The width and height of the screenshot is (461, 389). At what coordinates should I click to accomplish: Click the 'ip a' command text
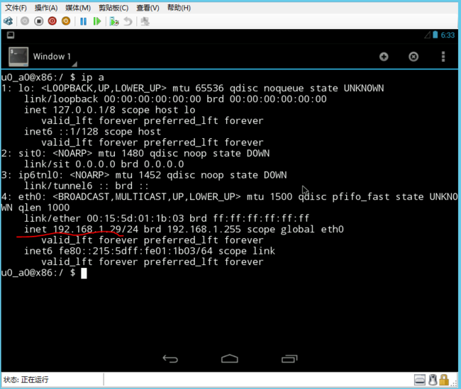[x=93, y=77]
